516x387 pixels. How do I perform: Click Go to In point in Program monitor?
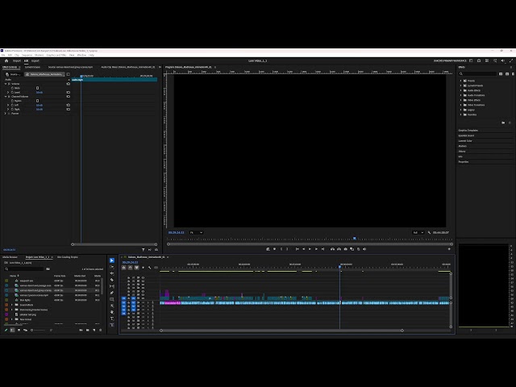[298, 249]
